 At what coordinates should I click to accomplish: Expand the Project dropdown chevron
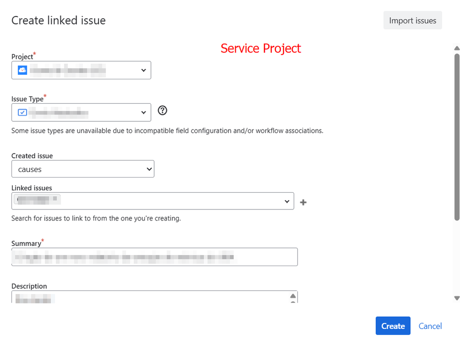[x=144, y=70]
